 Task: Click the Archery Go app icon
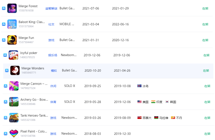14,102
